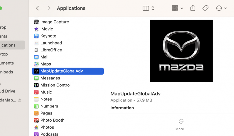Click the Mazda preview thumbnail
This screenshot has height=136, width=234.
pos(181,51)
